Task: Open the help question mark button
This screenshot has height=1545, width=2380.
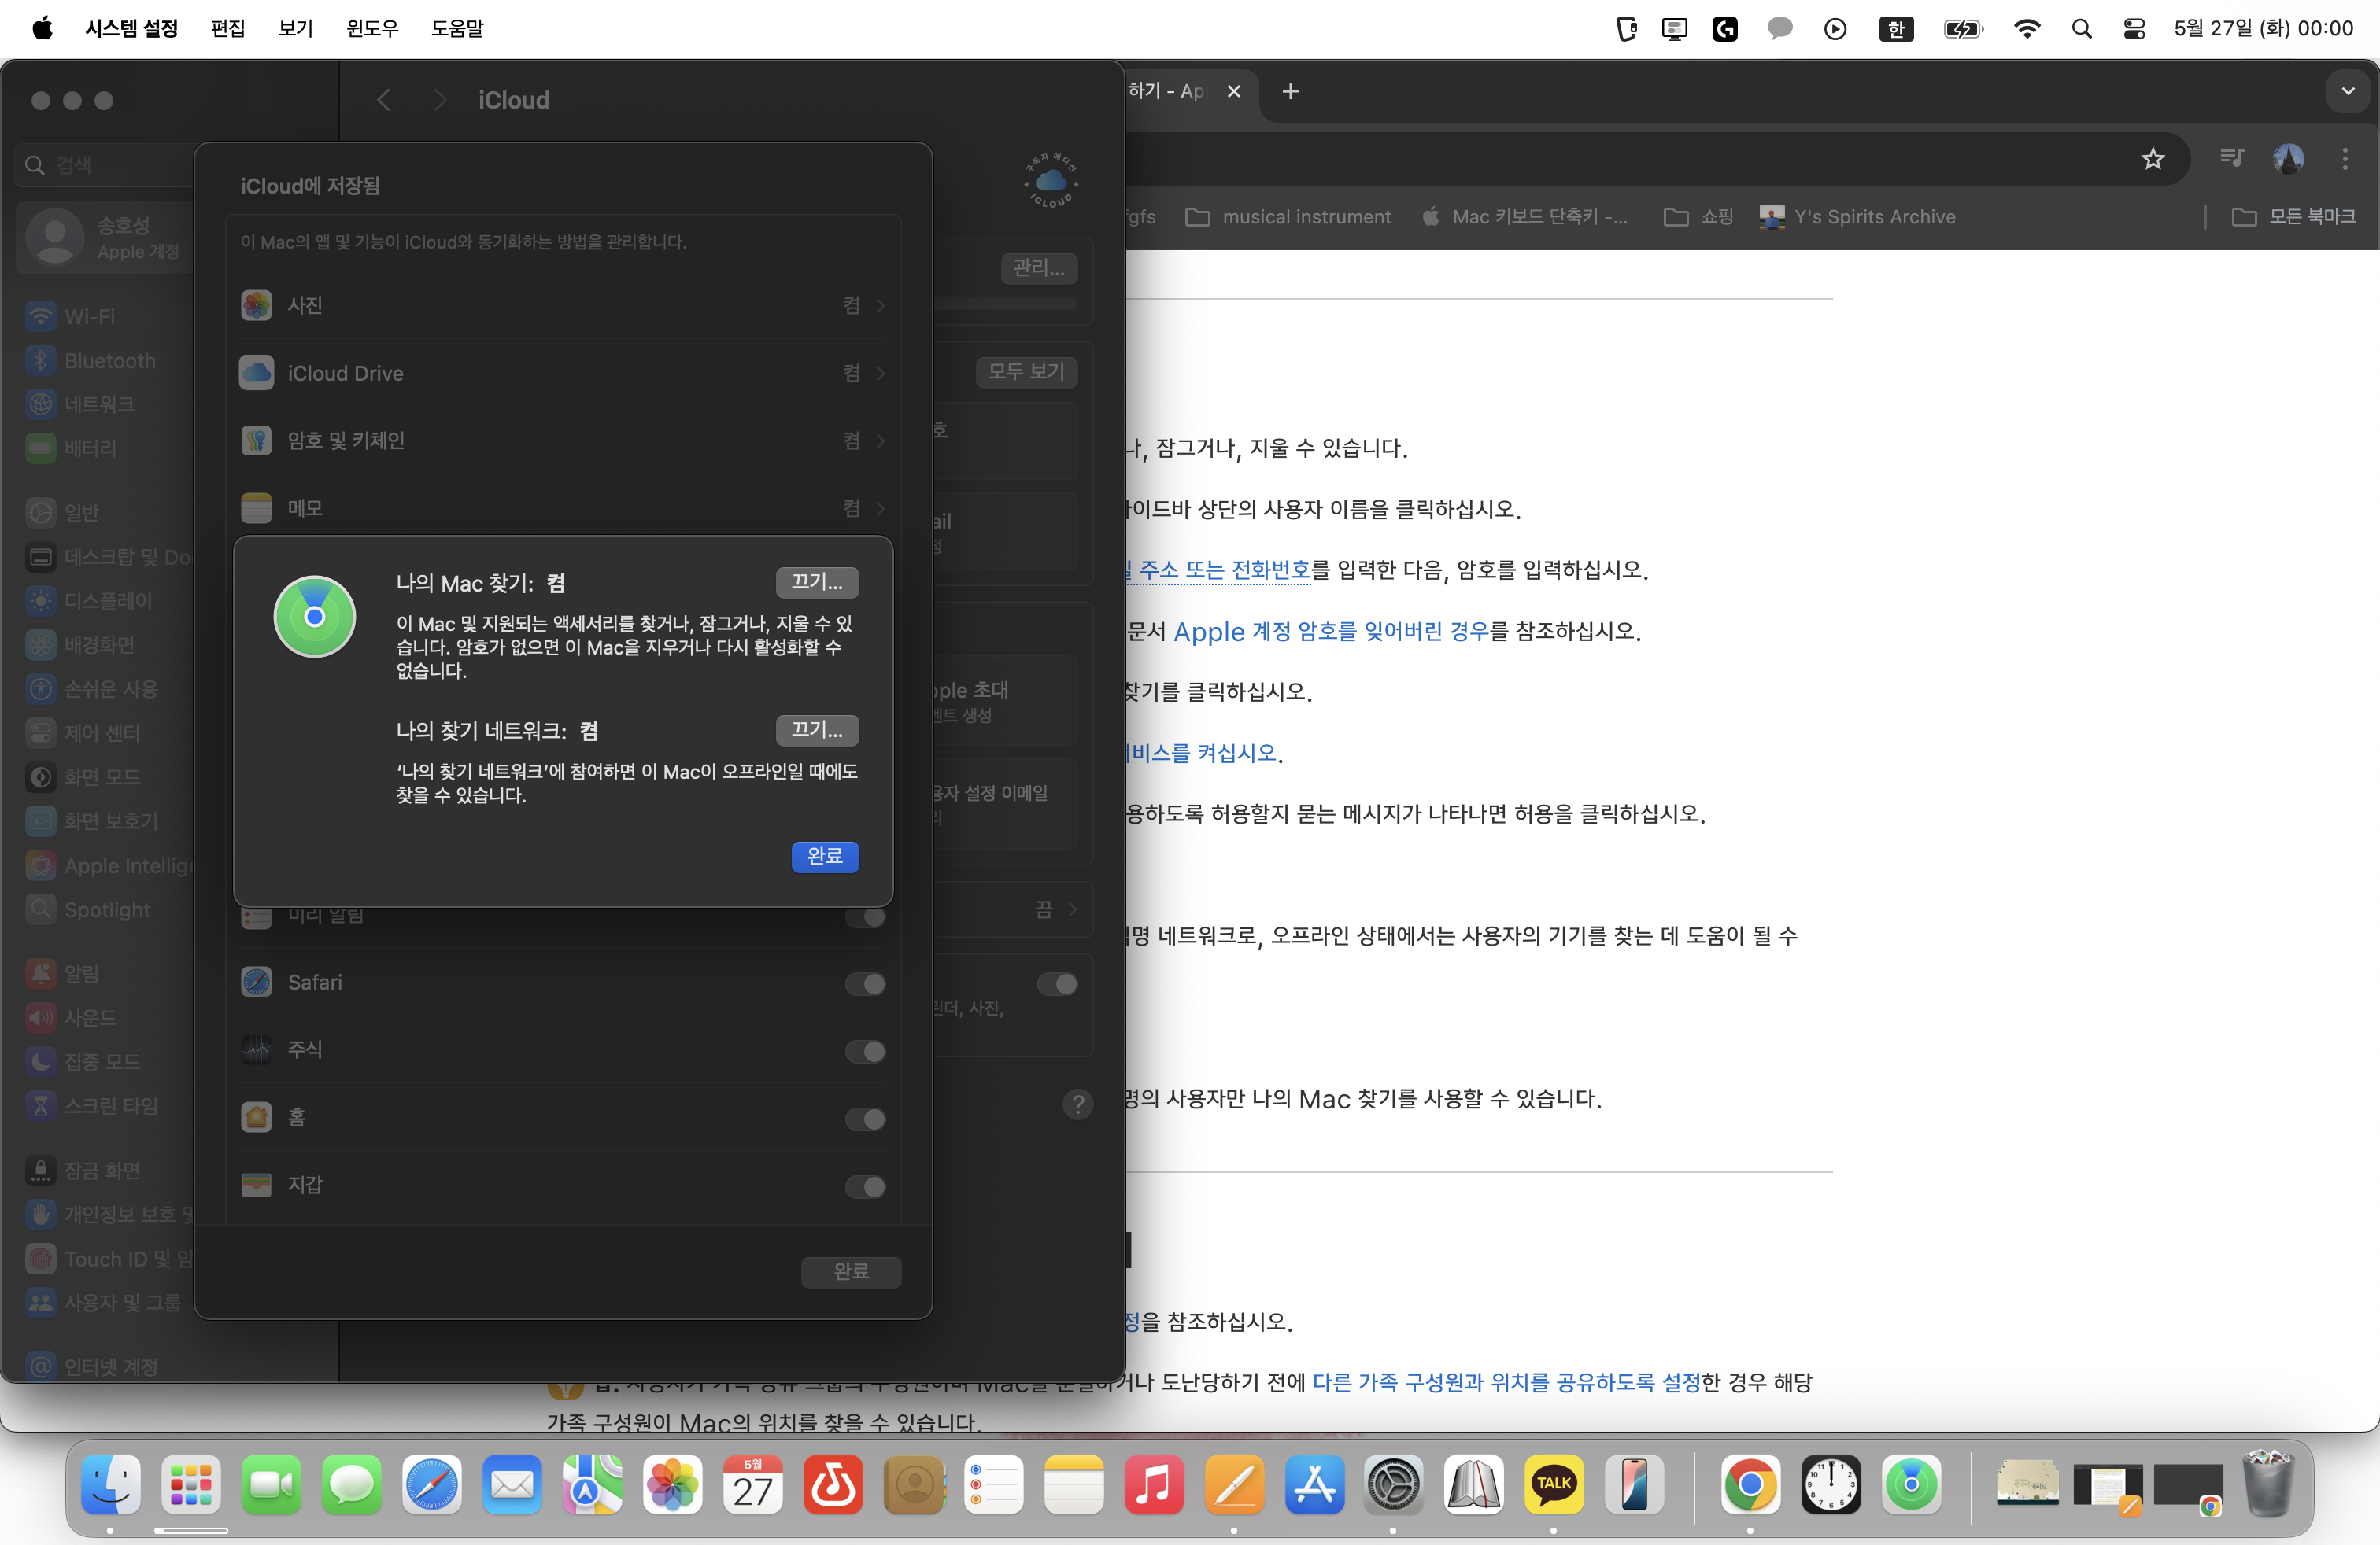Action: pyautogui.click(x=1077, y=1104)
